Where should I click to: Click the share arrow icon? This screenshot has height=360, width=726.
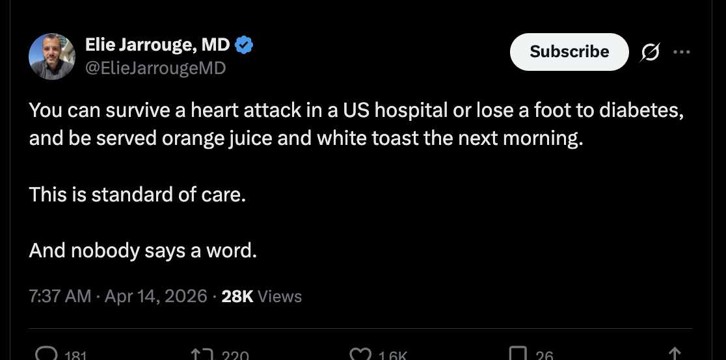675,354
